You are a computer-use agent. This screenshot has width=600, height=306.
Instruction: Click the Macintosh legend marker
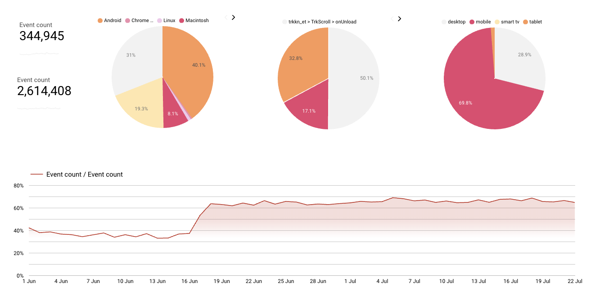pos(182,20)
